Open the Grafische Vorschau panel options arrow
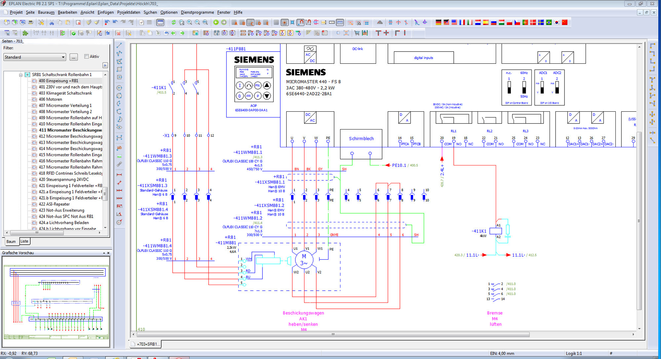Viewport: 661px width, 359px height. 104,253
